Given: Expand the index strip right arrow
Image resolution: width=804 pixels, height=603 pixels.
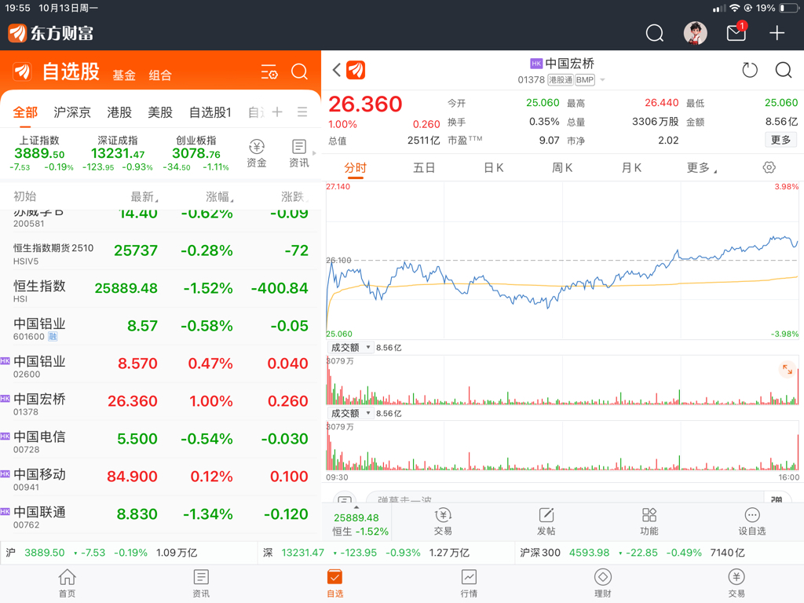Looking at the screenshot, I should pyautogui.click(x=314, y=153).
